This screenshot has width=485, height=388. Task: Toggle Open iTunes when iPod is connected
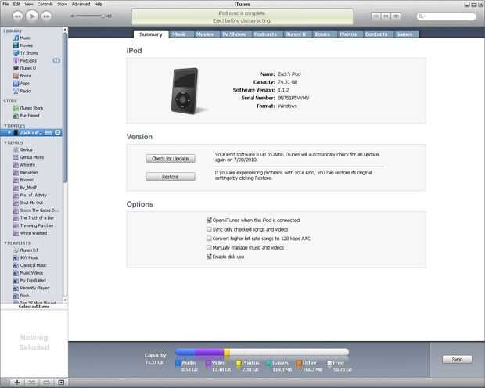(x=209, y=221)
